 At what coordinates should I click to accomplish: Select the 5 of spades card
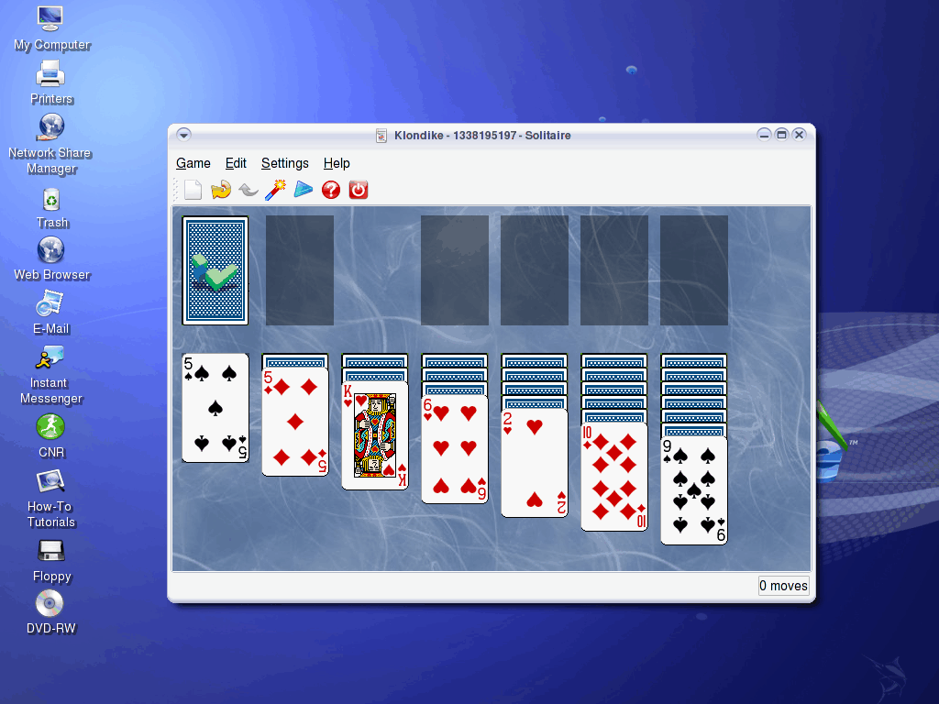click(x=215, y=408)
